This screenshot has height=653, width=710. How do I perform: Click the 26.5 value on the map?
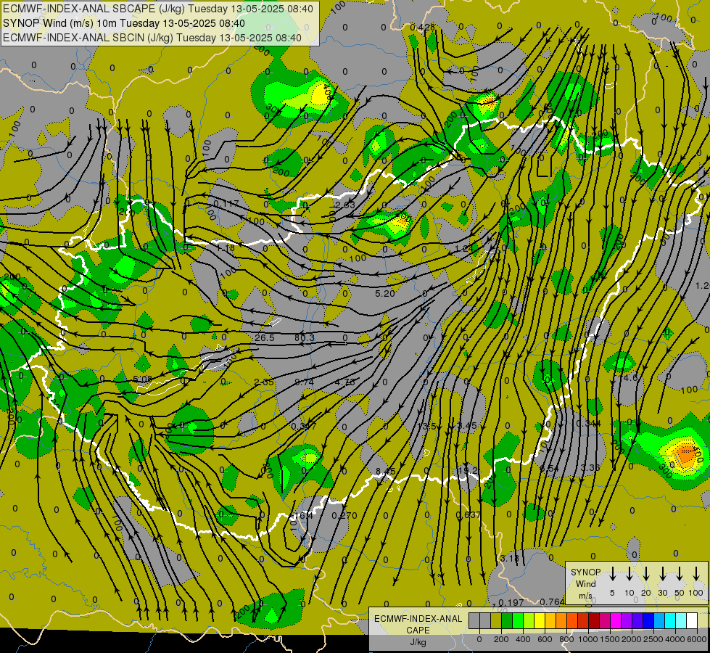click(265, 337)
